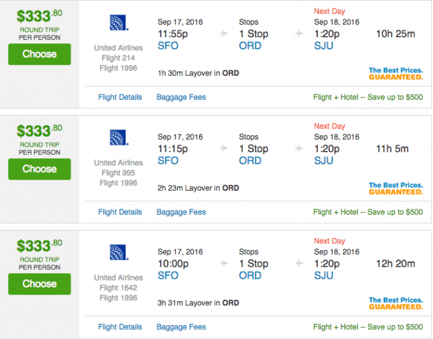Click plane icon after 11:15p departure
Screen dimensions: 433x339
pos(224,148)
